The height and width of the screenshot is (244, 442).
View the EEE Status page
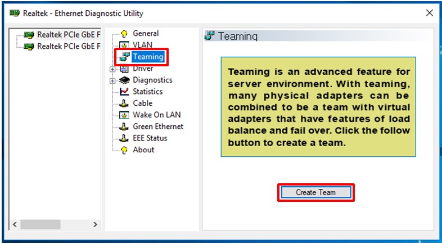150,138
